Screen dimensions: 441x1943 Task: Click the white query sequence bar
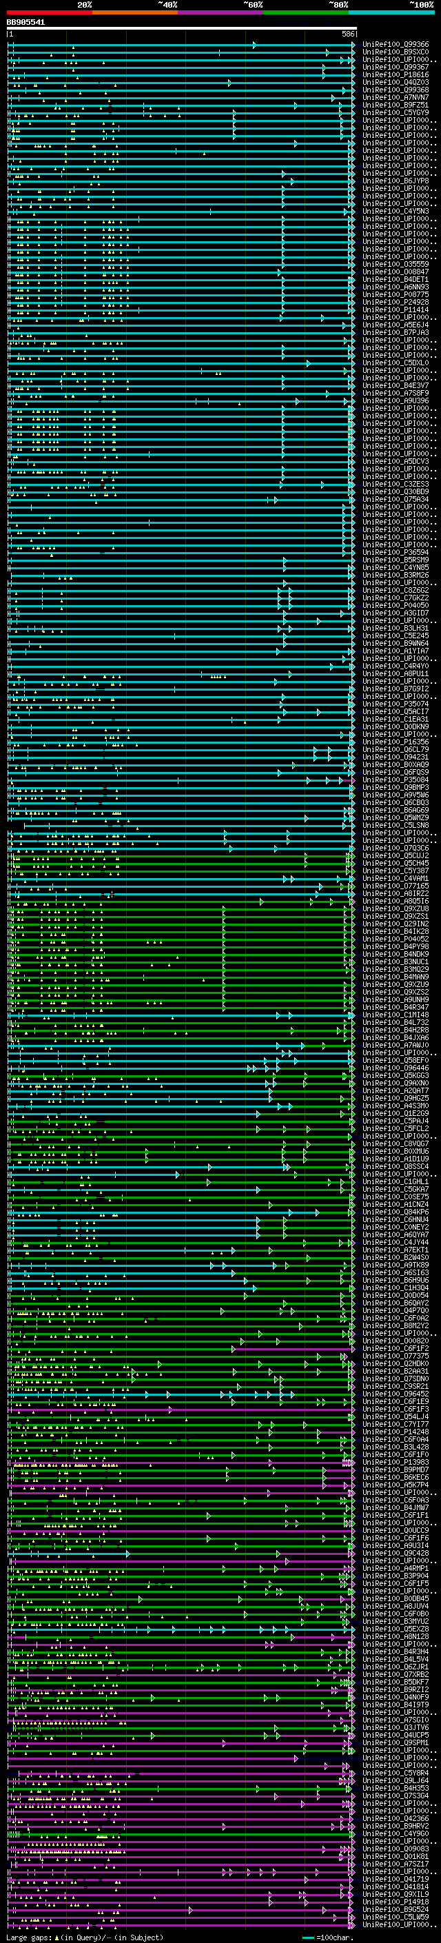coord(182,28)
